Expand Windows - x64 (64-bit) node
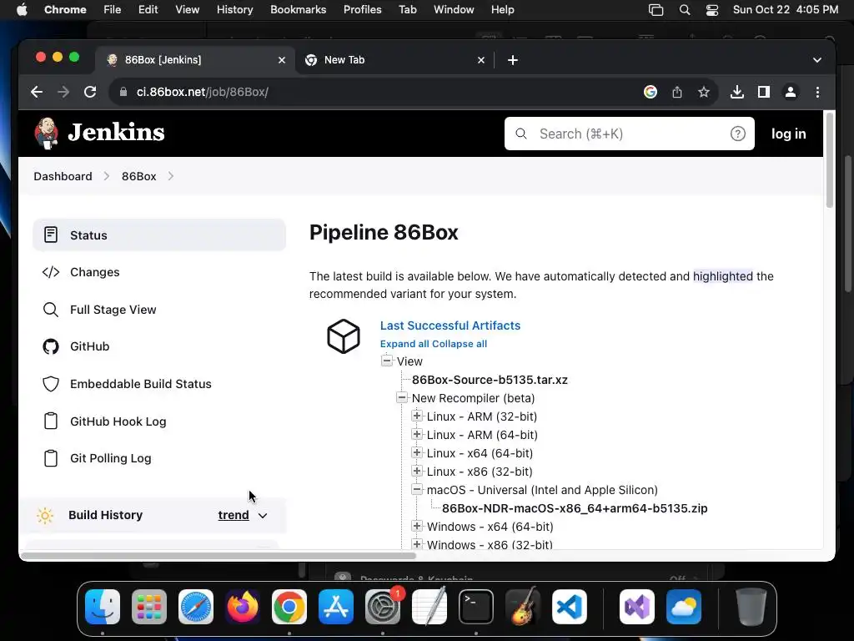 tap(417, 526)
